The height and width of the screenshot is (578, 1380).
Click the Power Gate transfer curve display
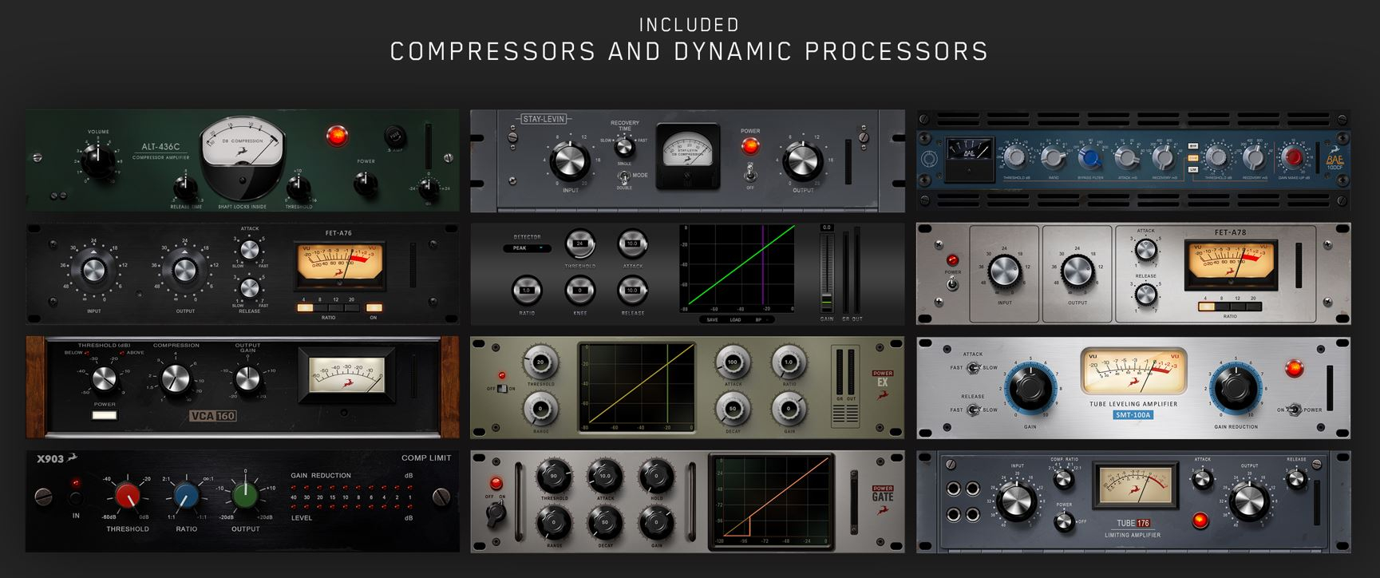coord(770,501)
